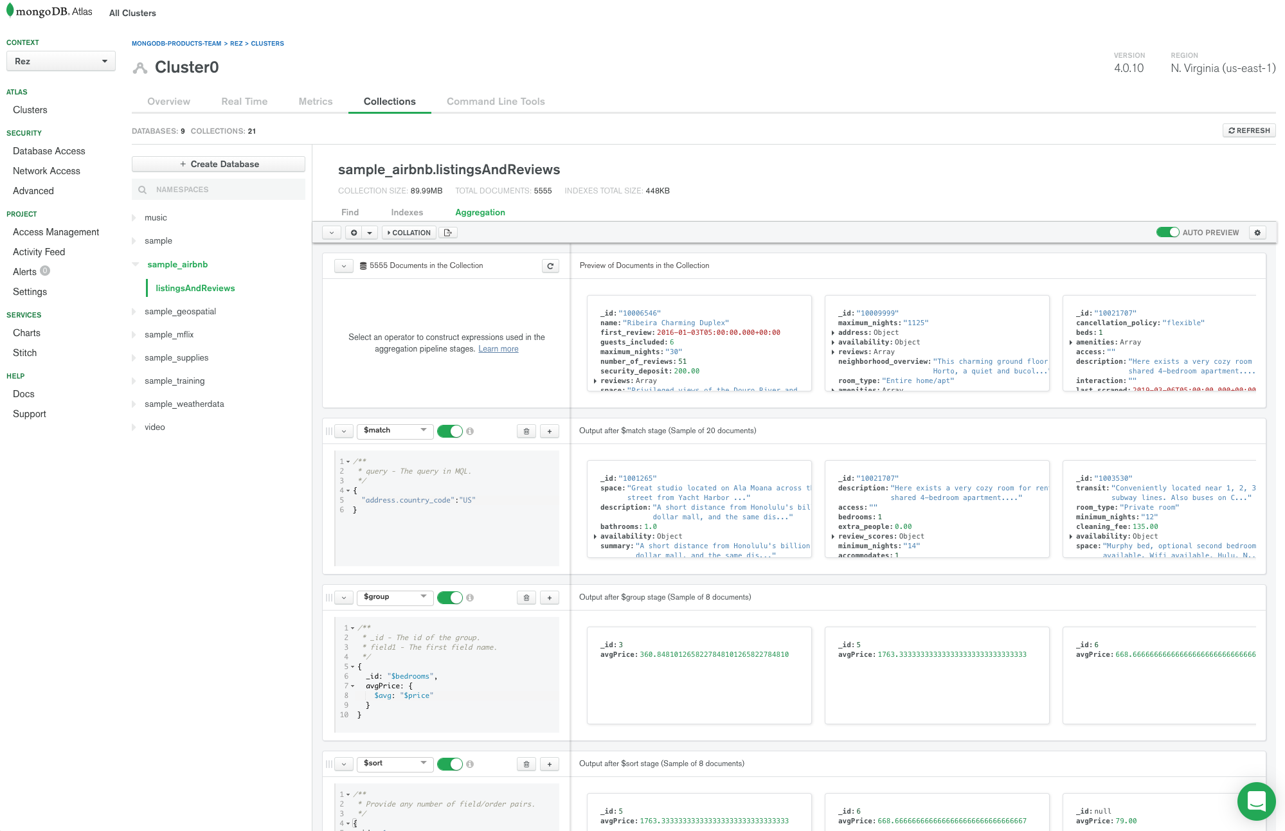
Task: Refresh the collection documents preview
Action: 550,266
